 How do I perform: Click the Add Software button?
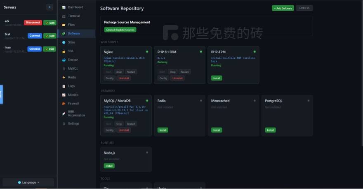pos(283,8)
